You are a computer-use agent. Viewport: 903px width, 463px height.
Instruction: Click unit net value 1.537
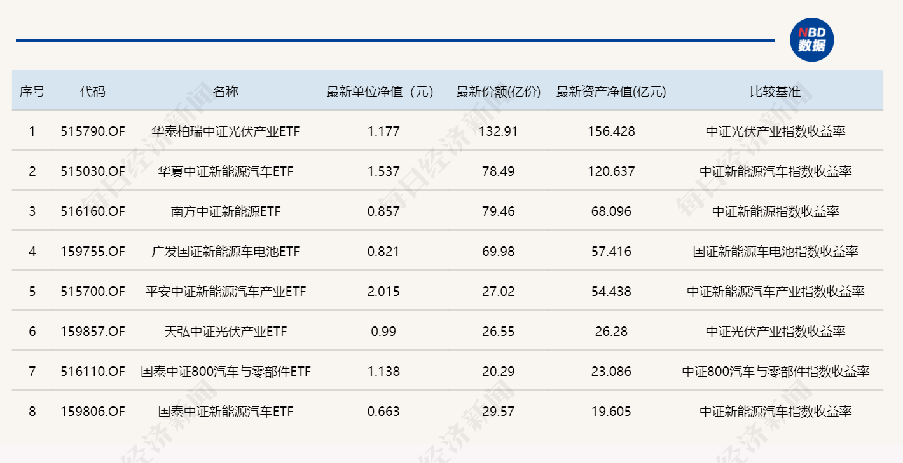pos(383,171)
